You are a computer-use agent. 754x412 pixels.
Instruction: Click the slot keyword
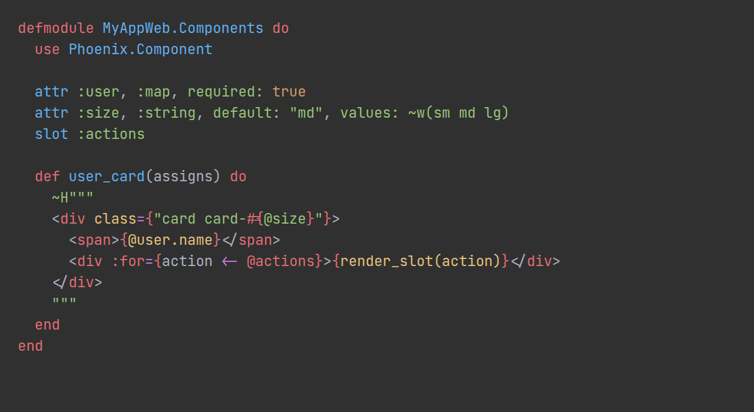52,134
